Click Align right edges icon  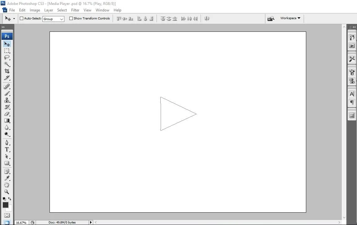coord(151,19)
